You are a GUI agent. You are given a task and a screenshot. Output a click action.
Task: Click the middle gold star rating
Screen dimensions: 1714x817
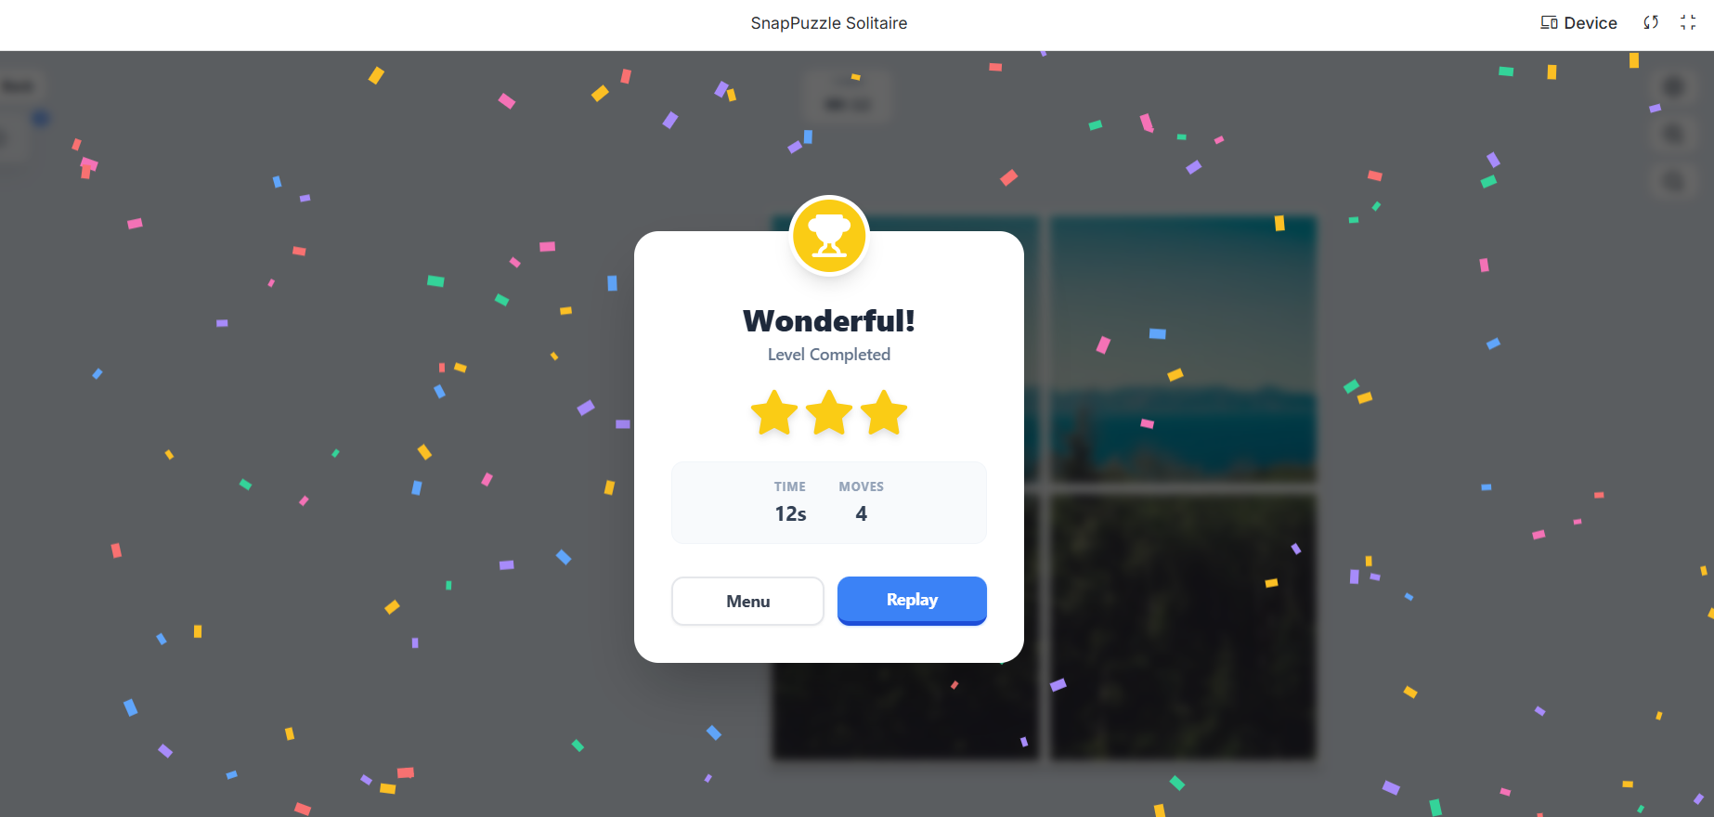click(829, 412)
